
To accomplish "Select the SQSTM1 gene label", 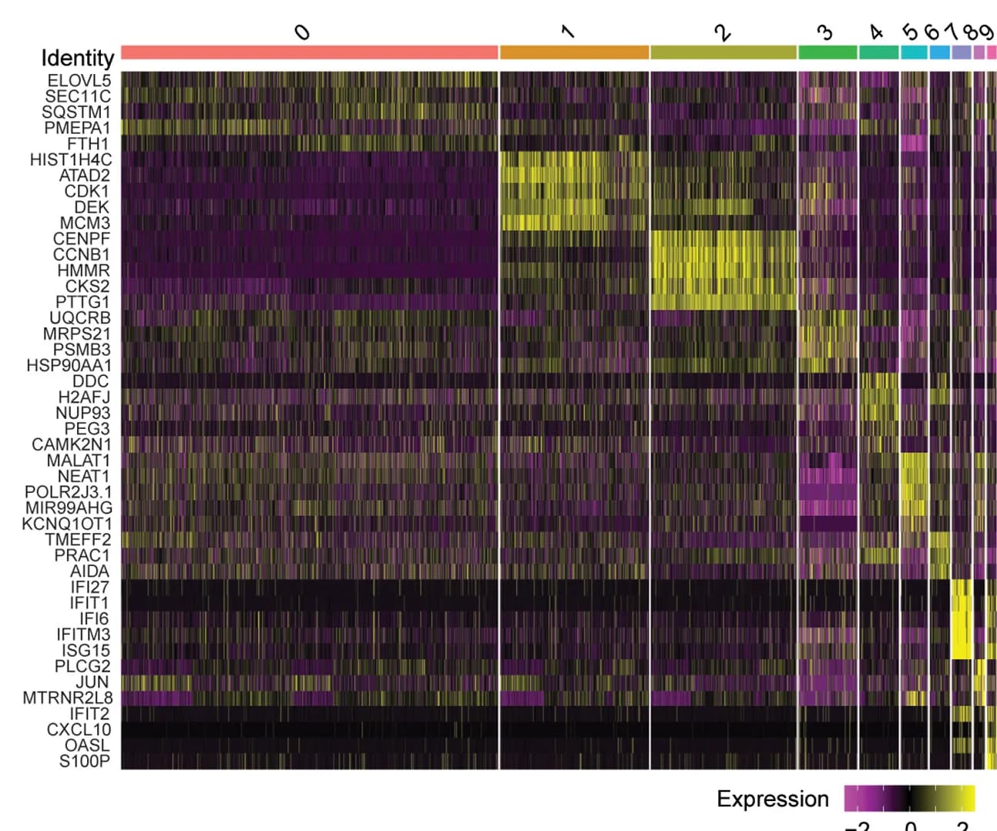I will (x=76, y=112).
